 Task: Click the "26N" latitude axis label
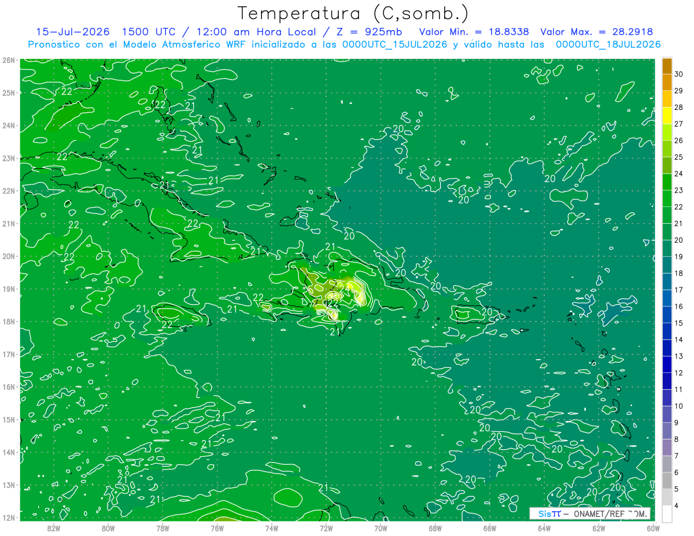click(x=8, y=60)
